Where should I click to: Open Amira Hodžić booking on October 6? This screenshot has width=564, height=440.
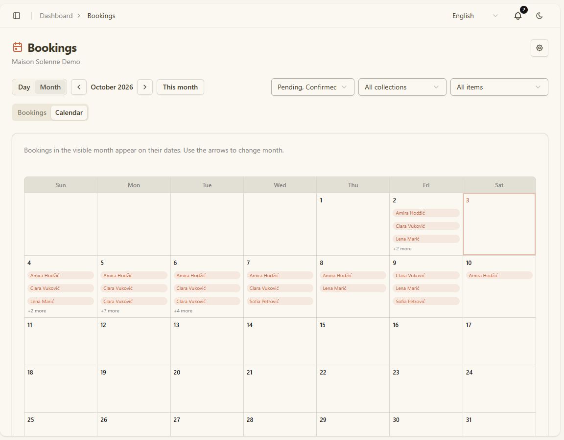pos(207,276)
